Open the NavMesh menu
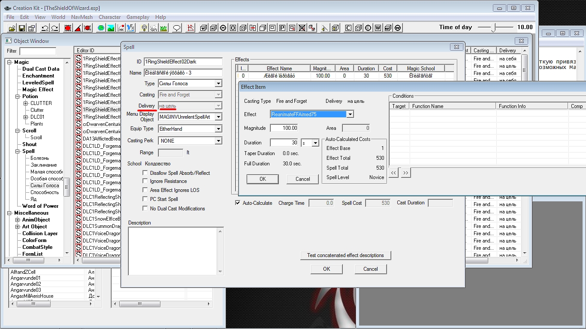This screenshot has width=586, height=329. tap(82, 17)
